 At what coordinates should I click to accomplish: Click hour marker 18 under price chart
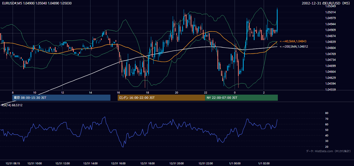pyautogui.click(x=147, y=92)
